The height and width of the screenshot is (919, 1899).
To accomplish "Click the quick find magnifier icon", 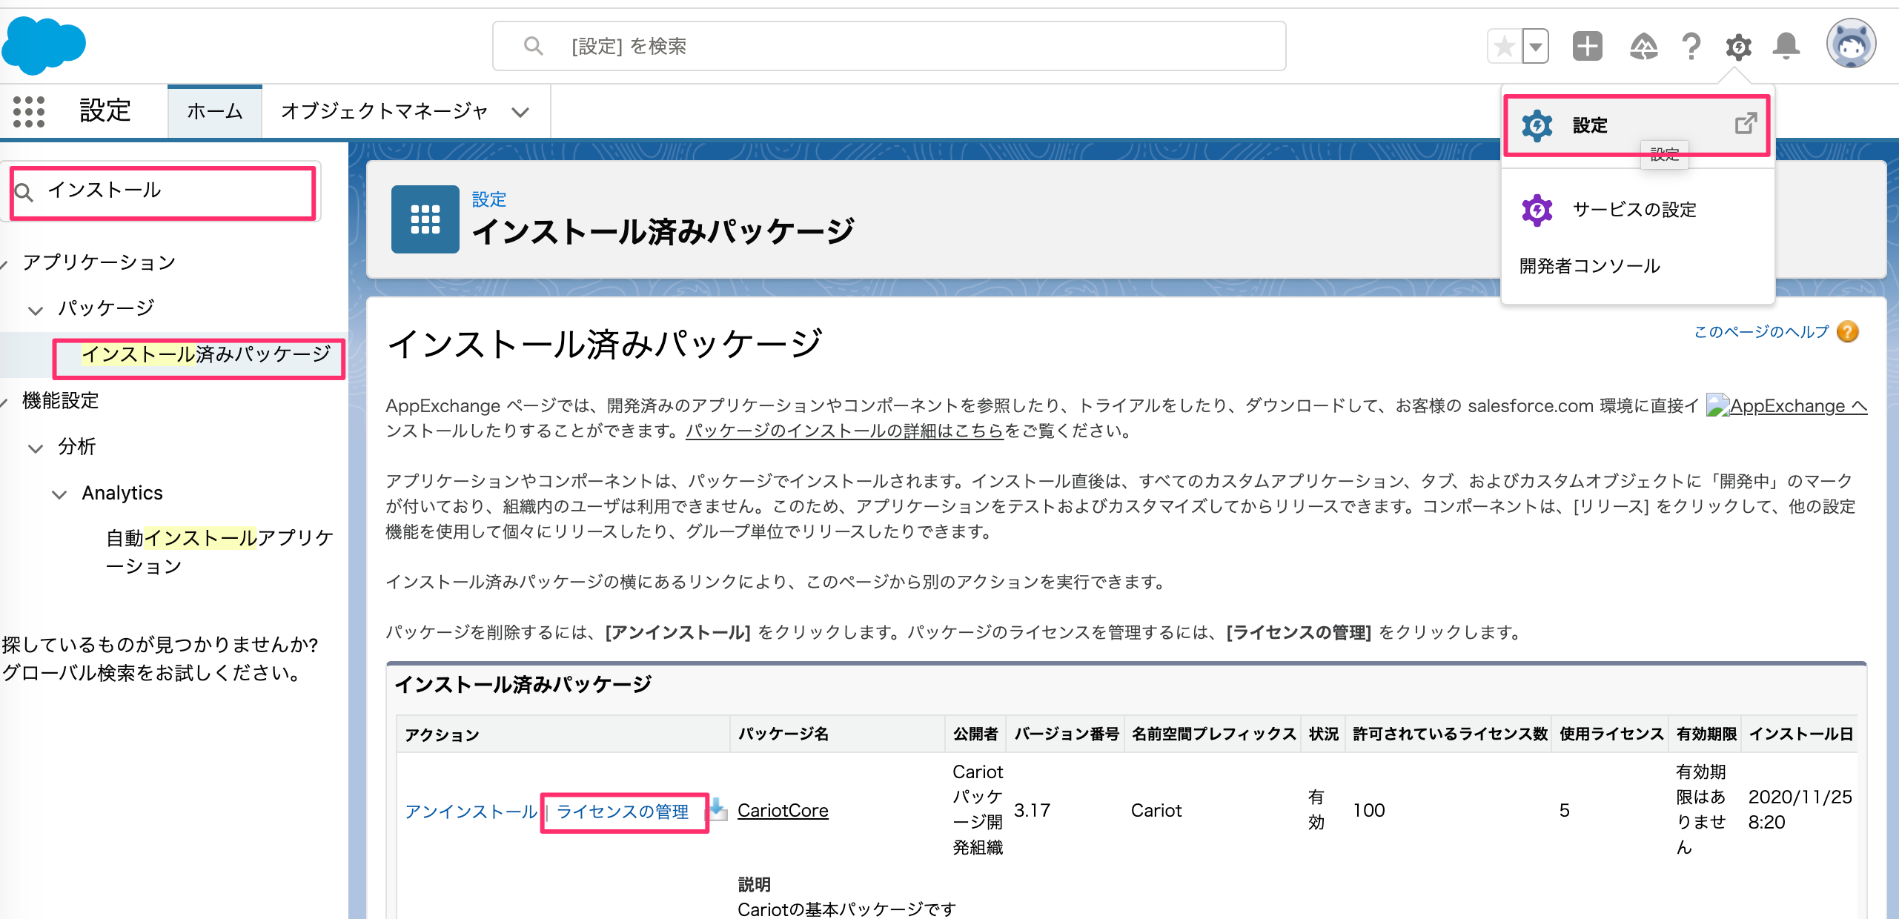I will click(x=24, y=193).
